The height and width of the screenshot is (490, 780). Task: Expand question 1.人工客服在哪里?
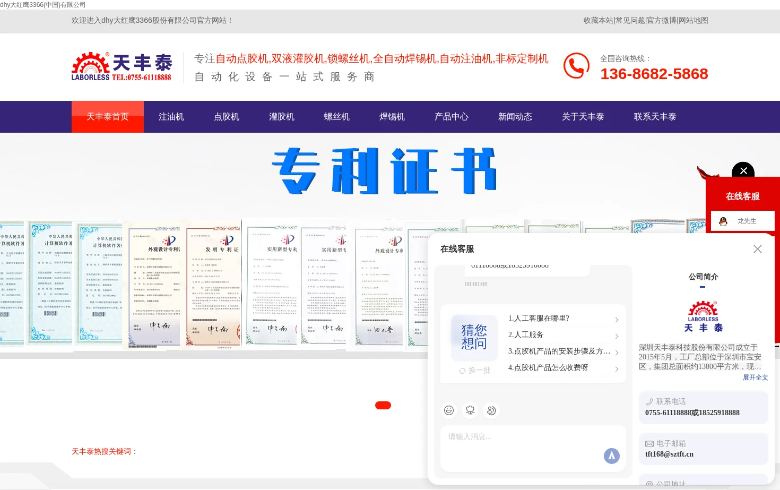pyautogui.click(x=564, y=319)
